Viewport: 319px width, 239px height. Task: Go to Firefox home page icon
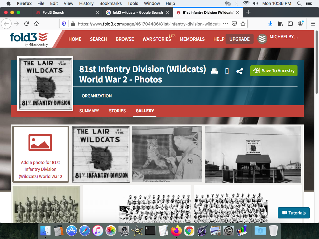[36, 24]
